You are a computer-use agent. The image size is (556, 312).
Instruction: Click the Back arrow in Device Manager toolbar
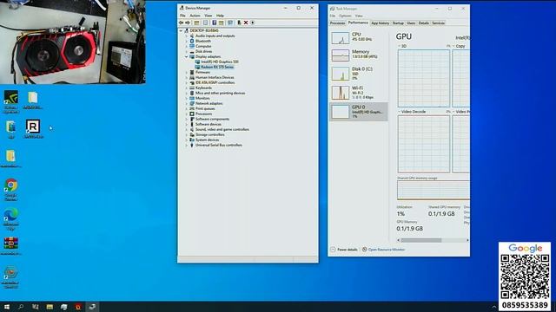pos(182,23)
